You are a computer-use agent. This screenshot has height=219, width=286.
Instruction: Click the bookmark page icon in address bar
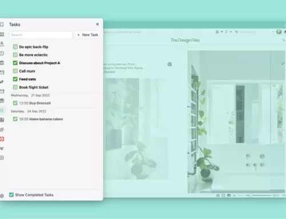[226, 32]
